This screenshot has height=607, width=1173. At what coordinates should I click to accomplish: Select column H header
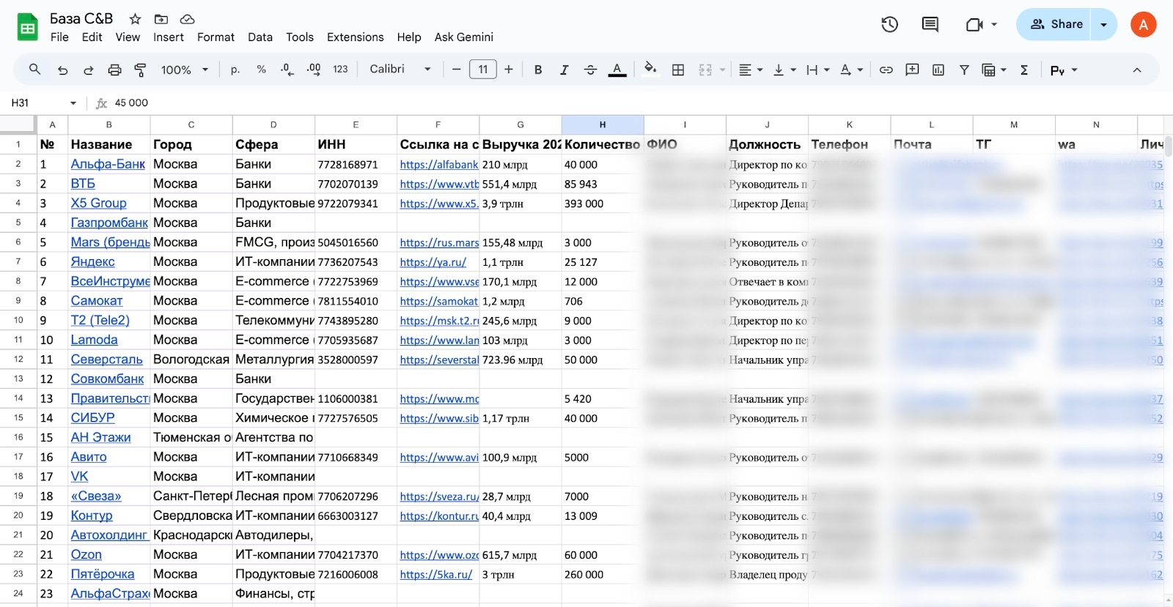click(603, 124)
